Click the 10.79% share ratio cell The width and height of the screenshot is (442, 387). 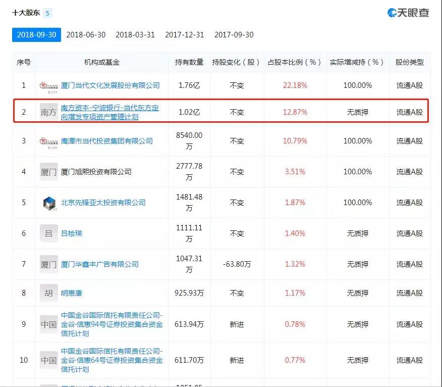click(x=295, y=141)
